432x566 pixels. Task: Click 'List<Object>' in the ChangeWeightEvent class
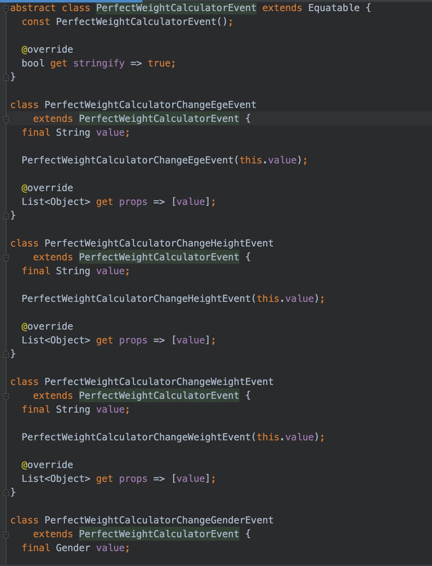(56, 479)
